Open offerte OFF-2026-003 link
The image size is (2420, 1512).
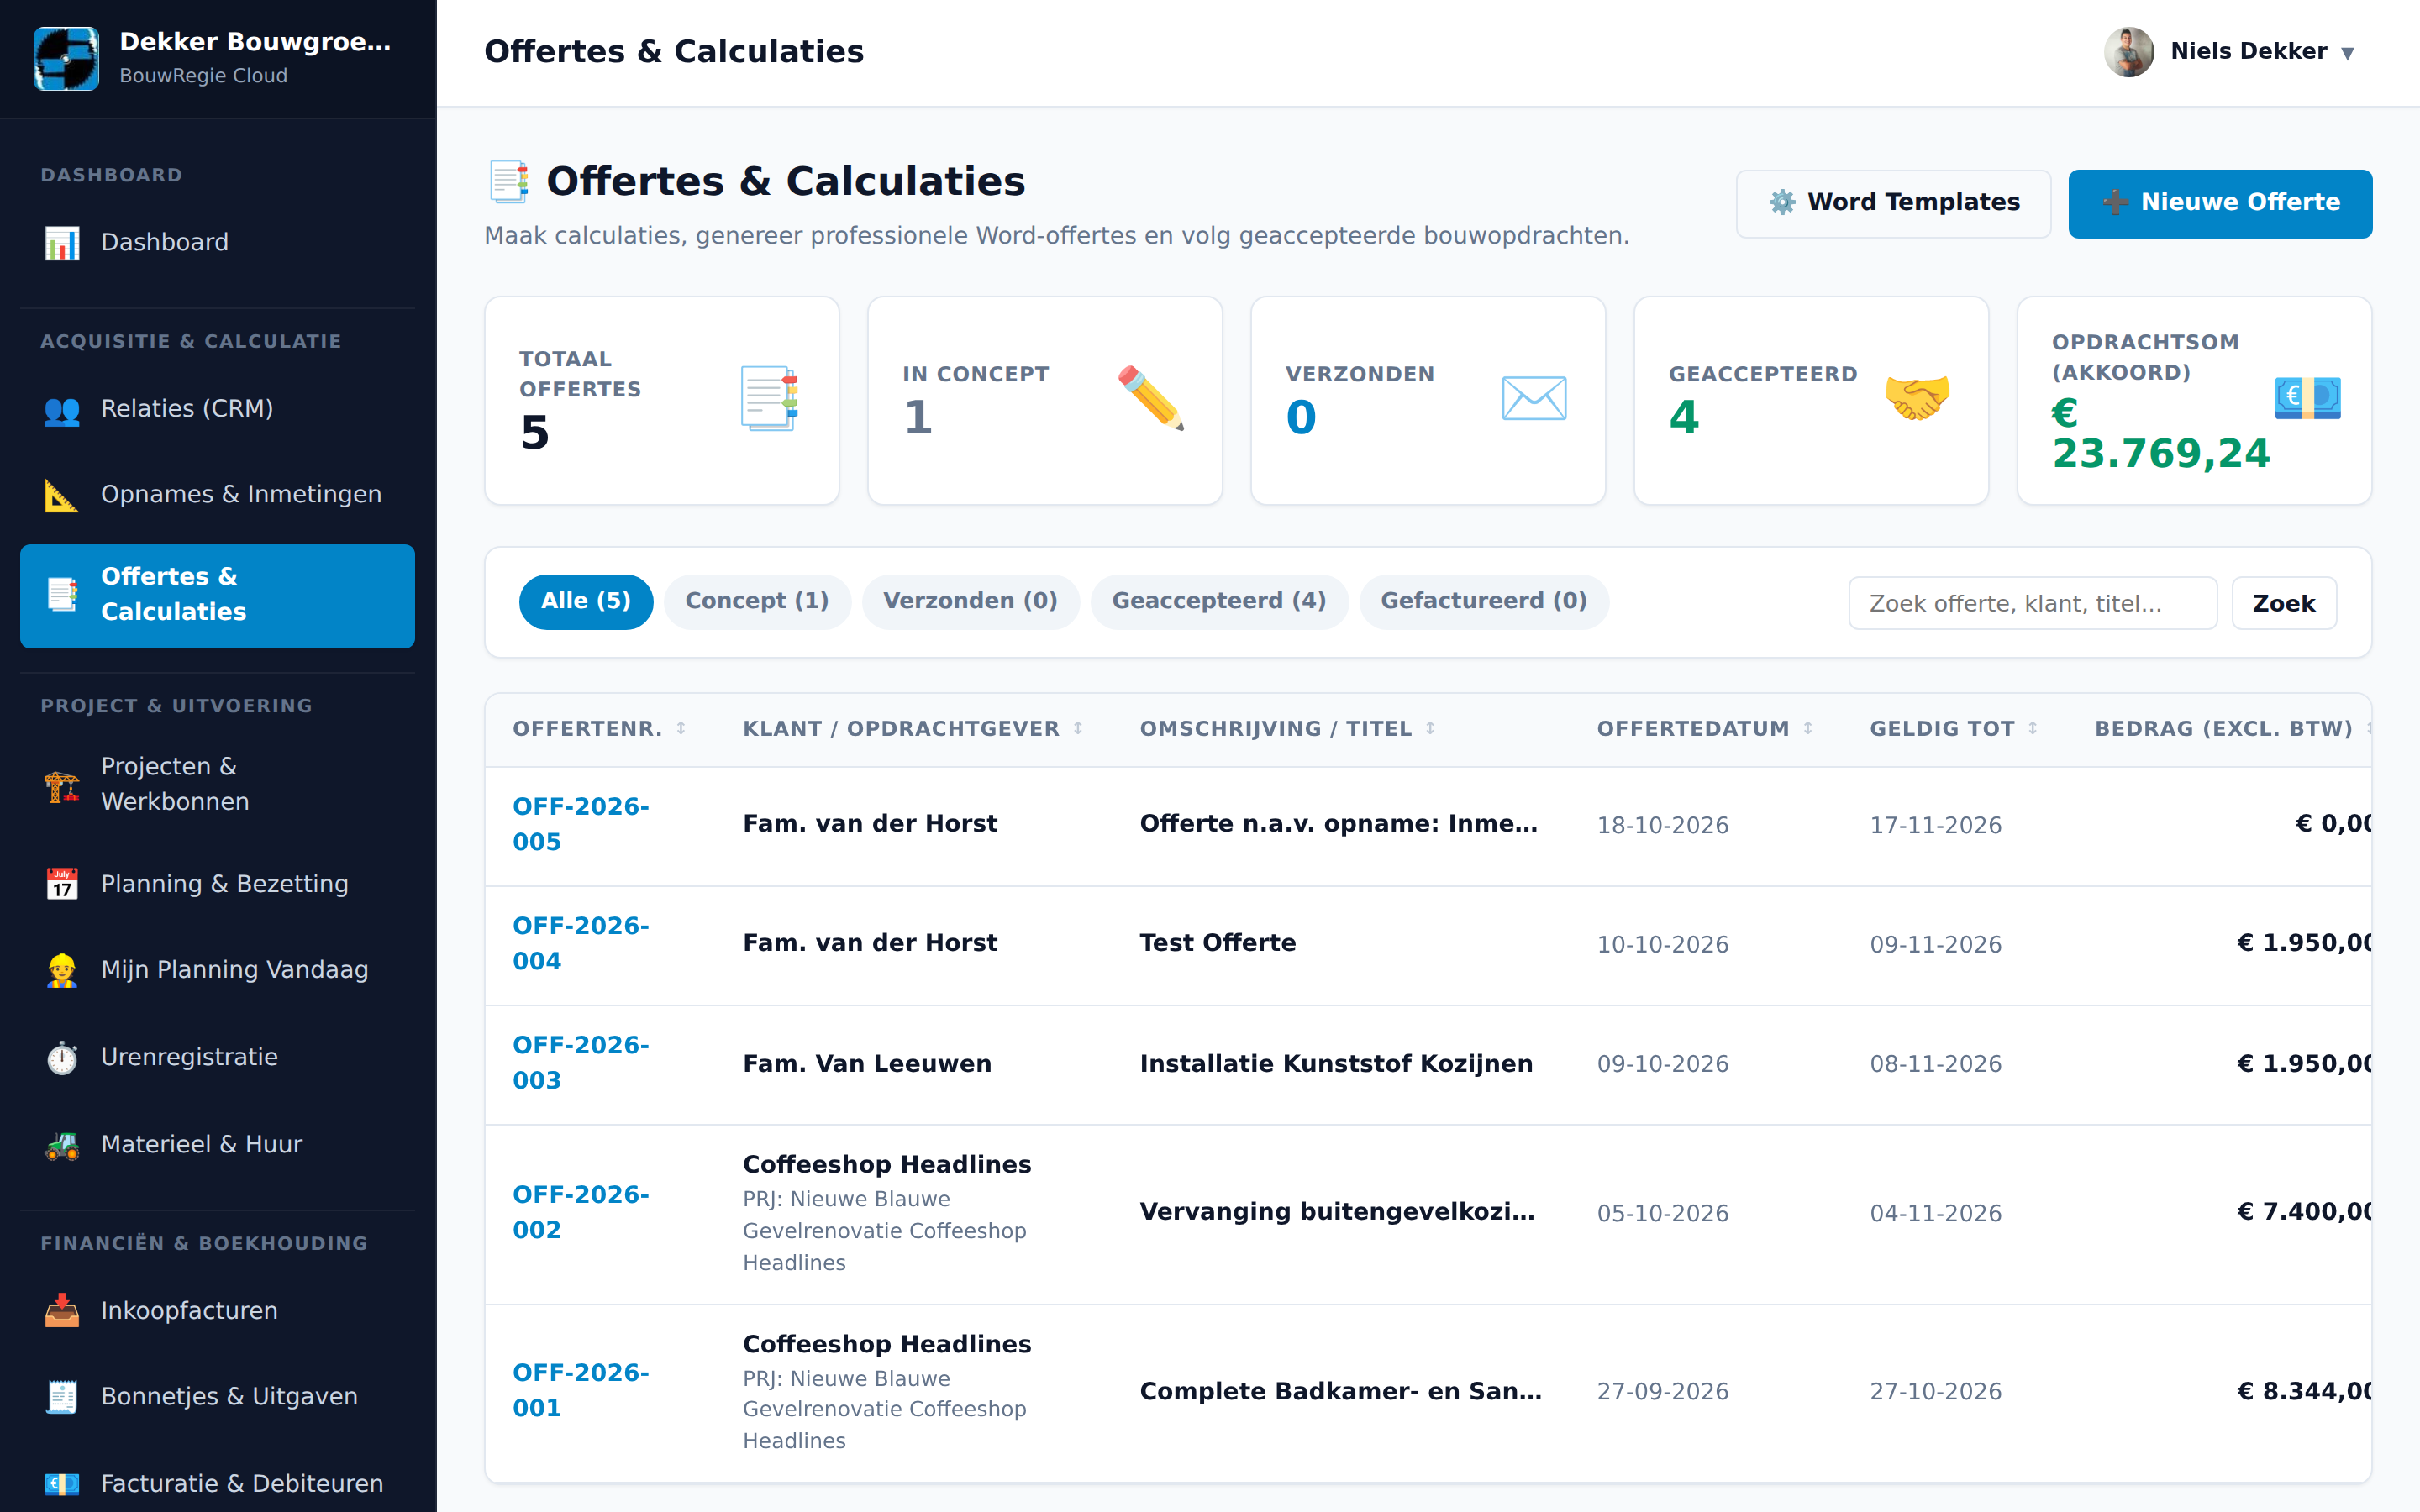point(581,1063)
